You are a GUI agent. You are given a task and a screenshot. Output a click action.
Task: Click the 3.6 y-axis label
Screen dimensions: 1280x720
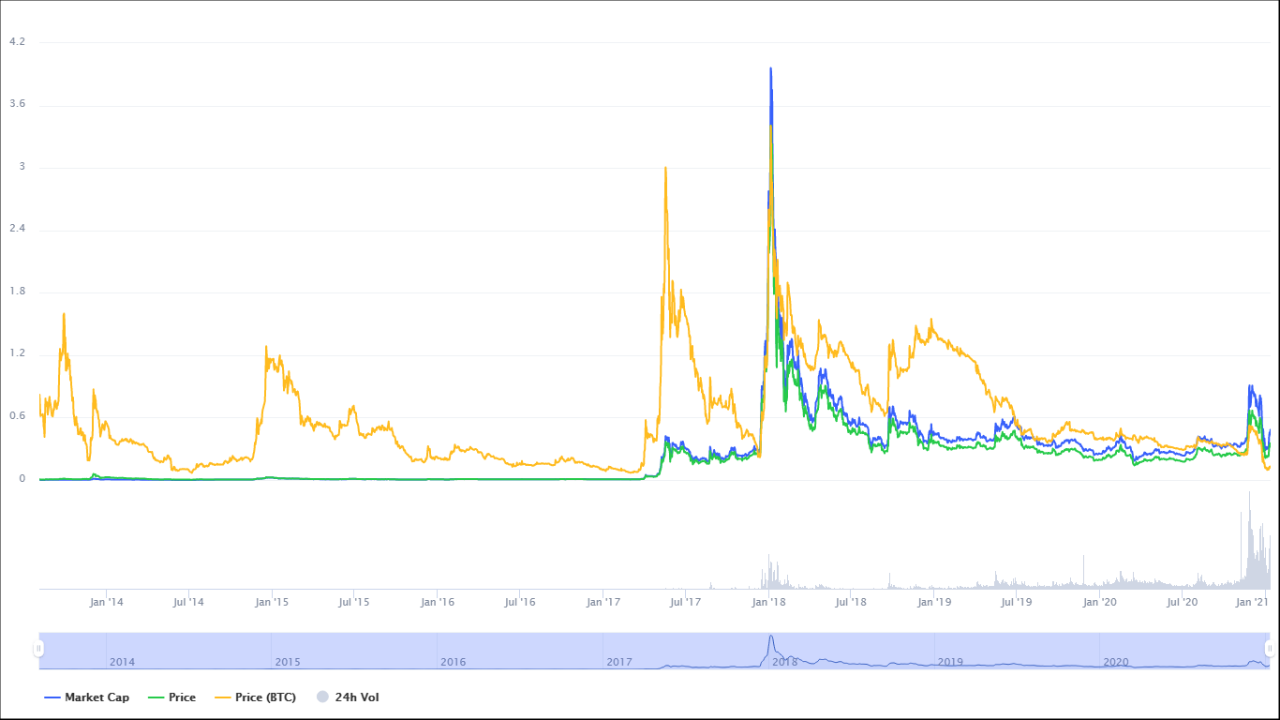tap(17, 104)
